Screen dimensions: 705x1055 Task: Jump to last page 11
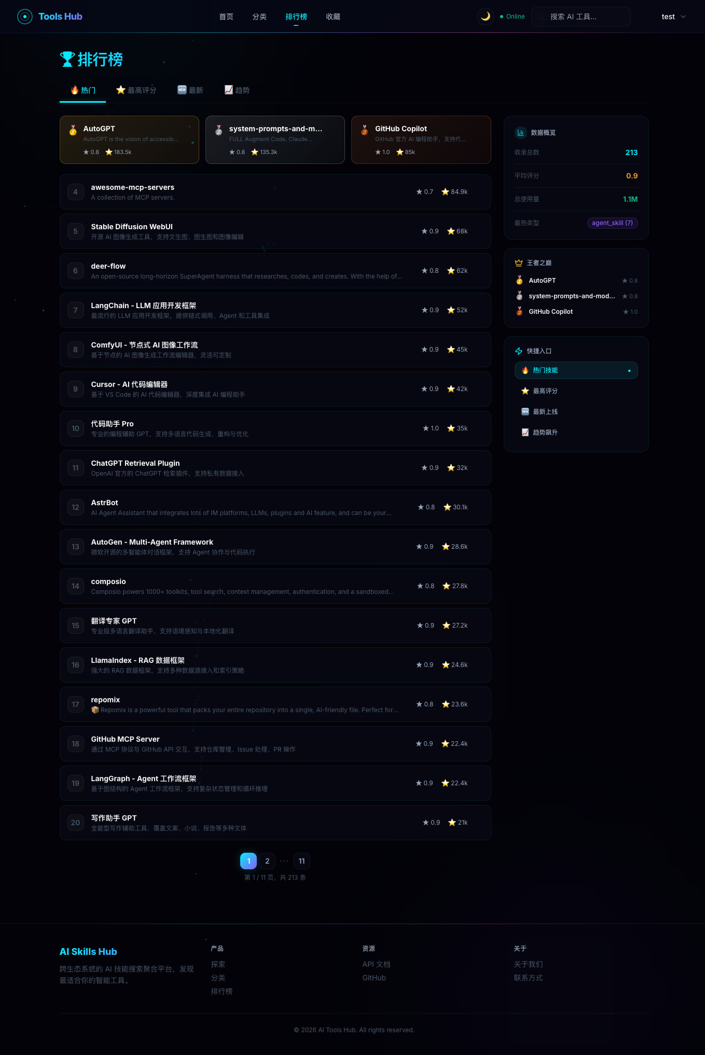tap(301, 861)
